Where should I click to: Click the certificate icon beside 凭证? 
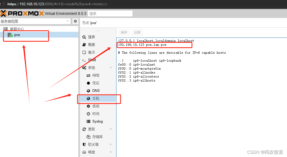88,83
